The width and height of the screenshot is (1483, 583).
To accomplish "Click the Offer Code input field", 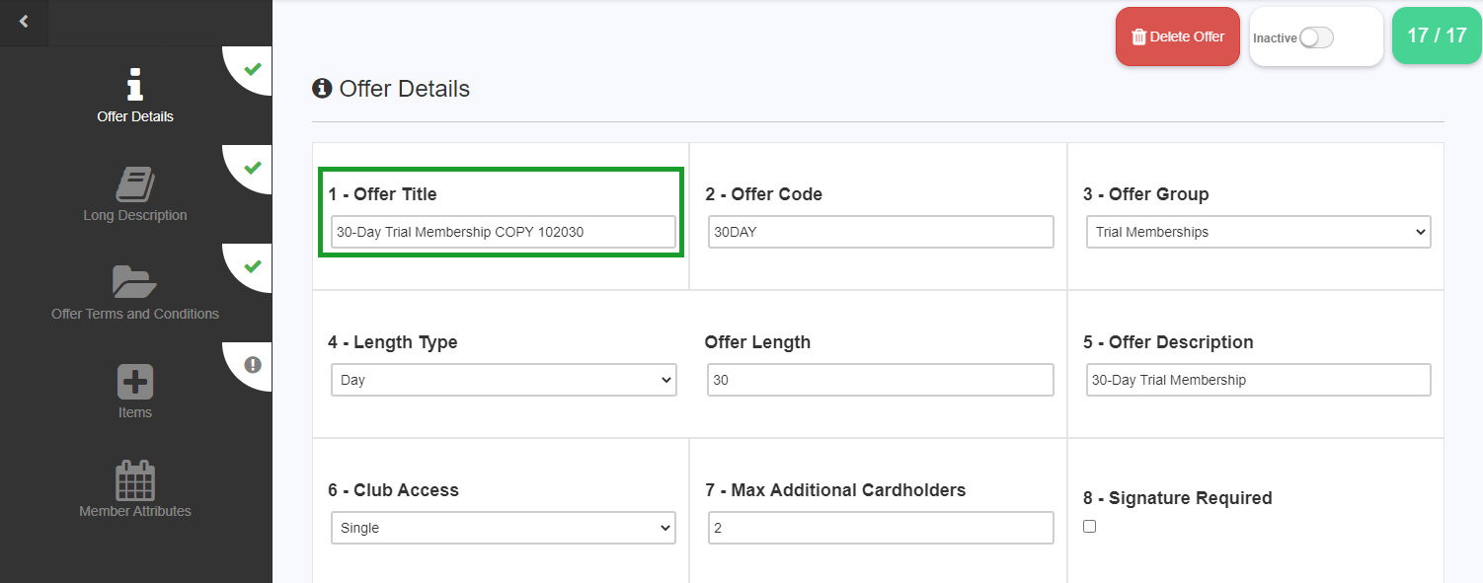I will pos(881,232).
